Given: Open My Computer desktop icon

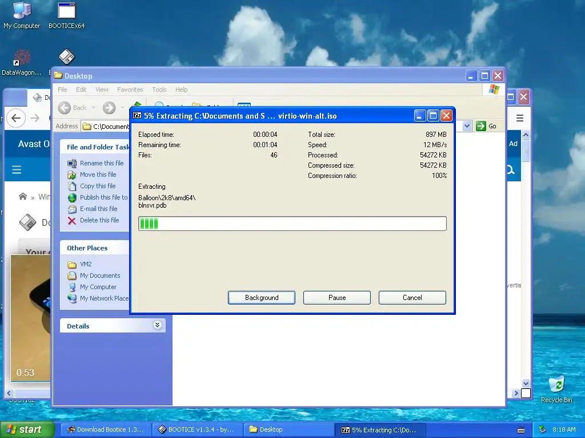Looking at the screenshot, I should coord(22,15).
